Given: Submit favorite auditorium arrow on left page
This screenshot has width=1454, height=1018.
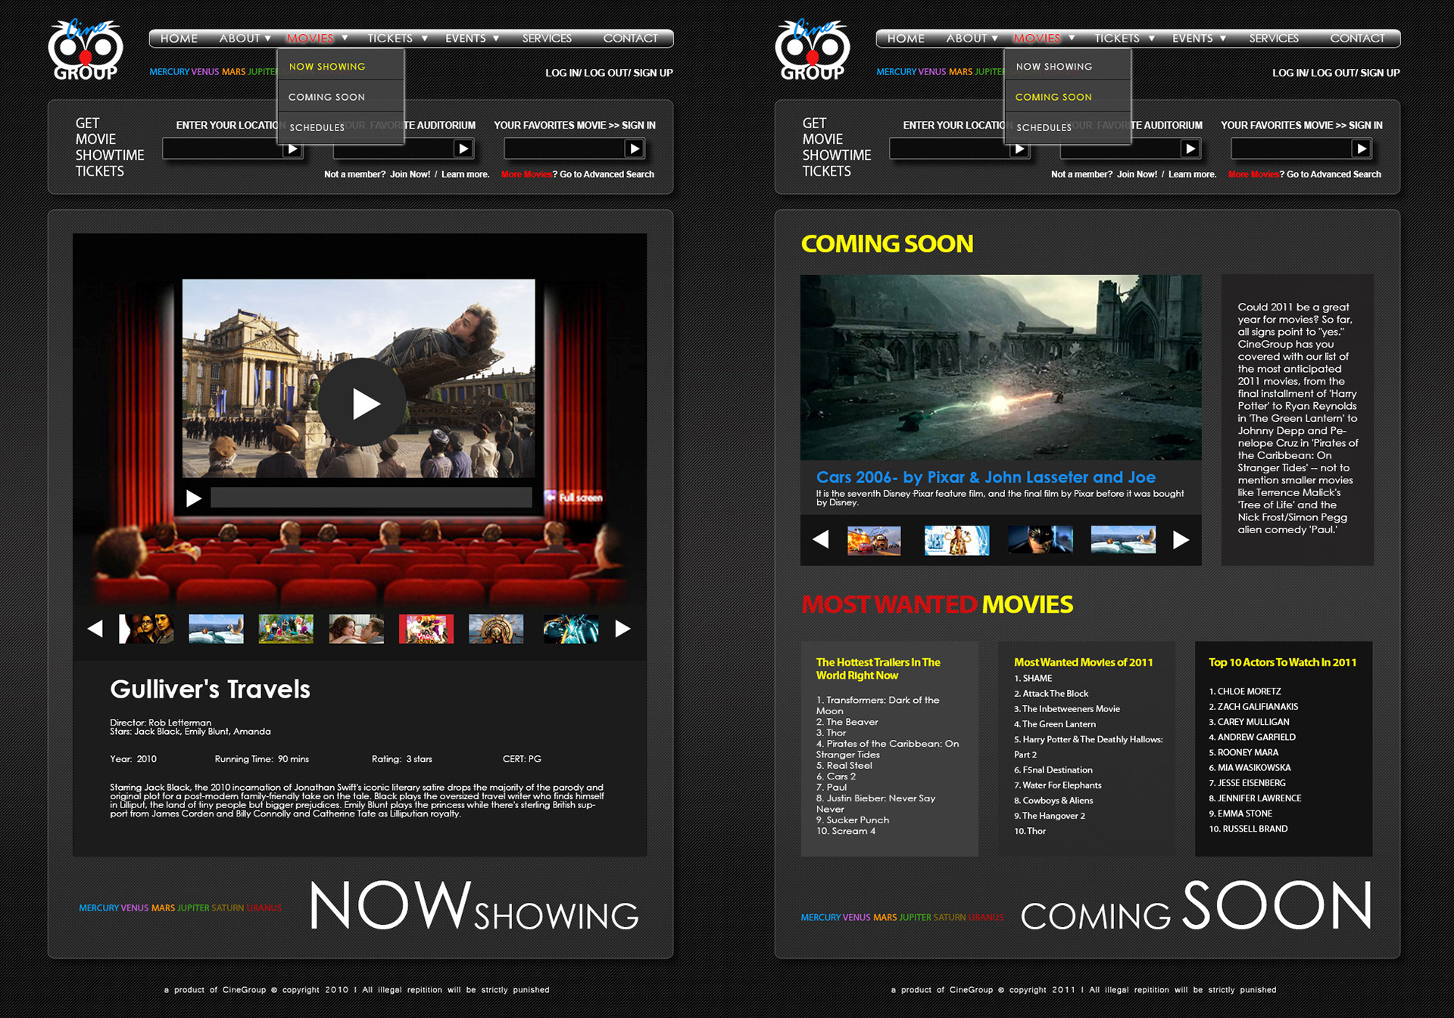Looking at the screenshot, I should click(x=463, y=149).
